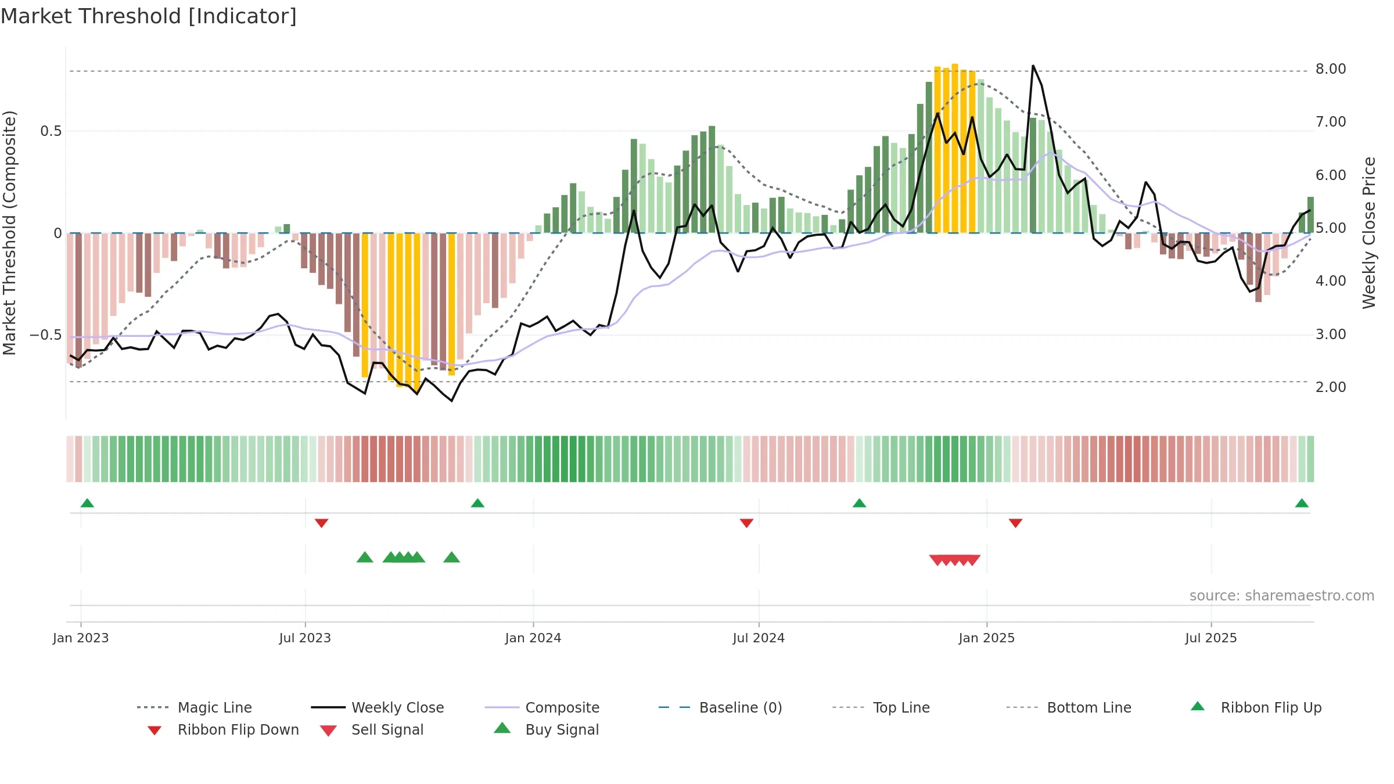Click the Jan 2025 x-axis label
The height and width of the screenshot is (784, 1394).
pyautogui.click(x=987, y=638)
